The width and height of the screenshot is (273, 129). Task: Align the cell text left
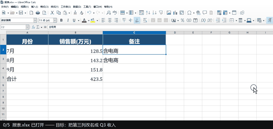pyautogui.click(x=103, y=20)
